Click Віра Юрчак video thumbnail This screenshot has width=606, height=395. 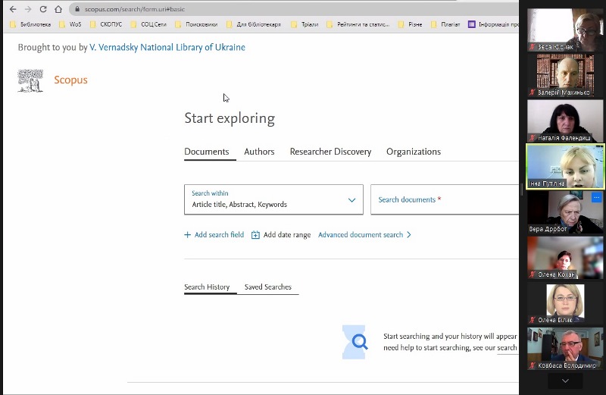565,30
